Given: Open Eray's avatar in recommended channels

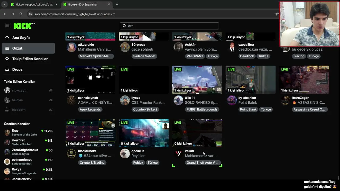Looking at the screenshot, I should (x=7, y=132).
